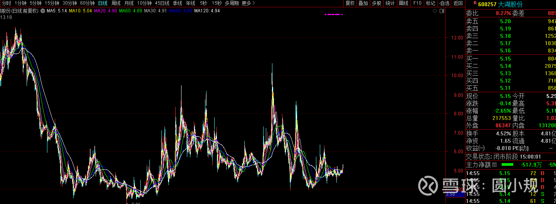Switch to 季线 quarterly chart

(x=178, y=3)
